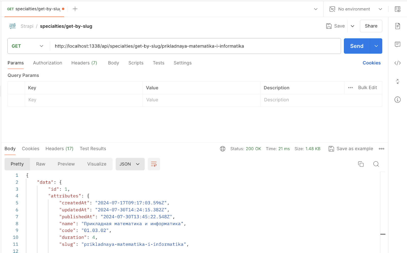Click the Time 21 ms value
Viewport: 407px width, 253px height.
point(284,149)
